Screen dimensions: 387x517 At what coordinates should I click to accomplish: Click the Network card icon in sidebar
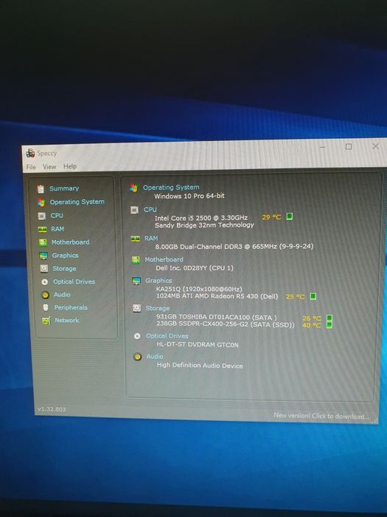[46, 321]
